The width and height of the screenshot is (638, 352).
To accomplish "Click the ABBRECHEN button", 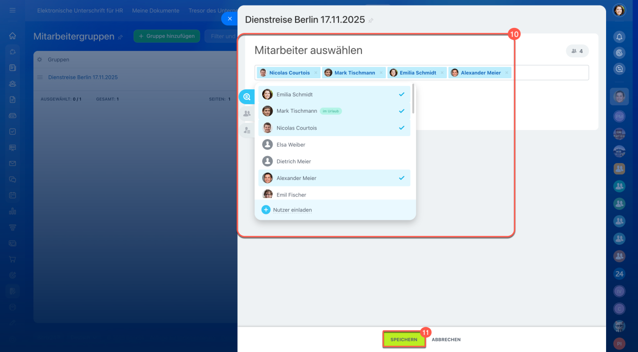I will (446, 340).
